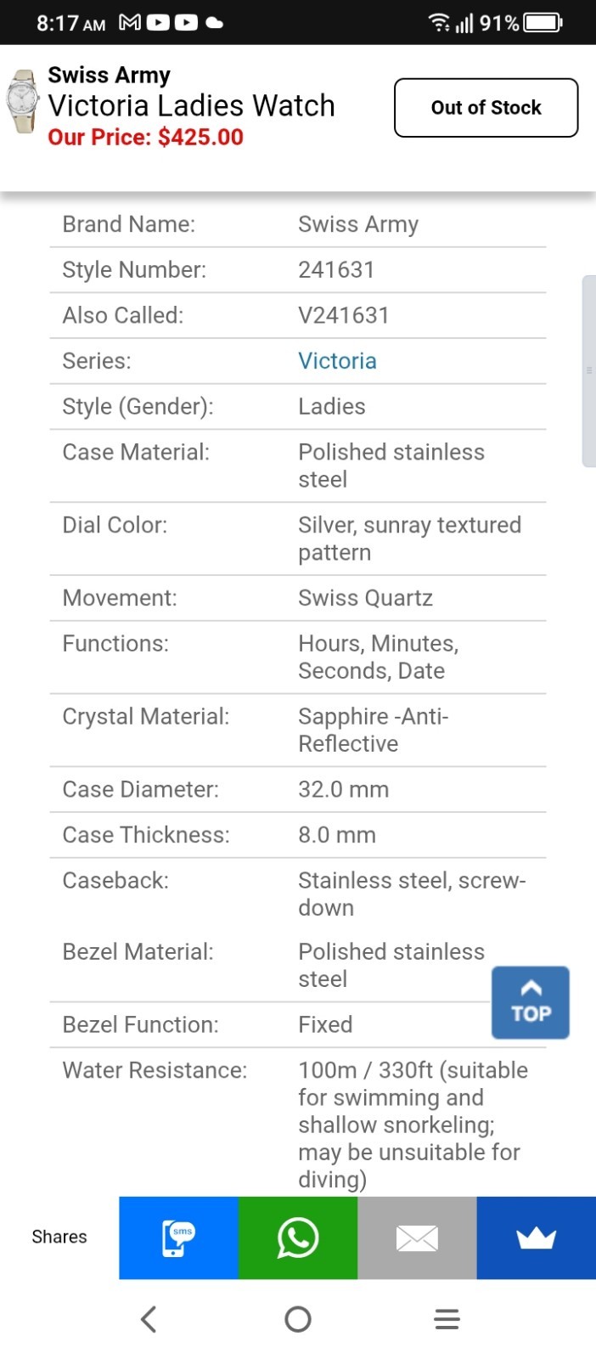Share via the WhatsApp icon
596x1359 pixels.
[x=298, y=1238]
